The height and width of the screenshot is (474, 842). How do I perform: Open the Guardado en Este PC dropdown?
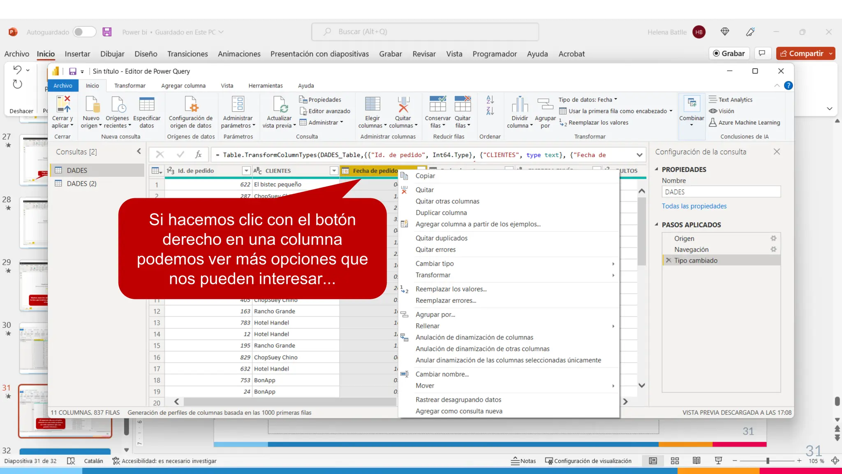pos(221,32)
